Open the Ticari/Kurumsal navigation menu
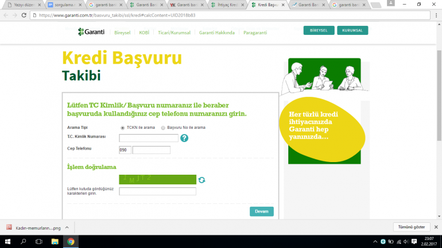This screenshot has height=248, width=442. [x=174, y=33]
